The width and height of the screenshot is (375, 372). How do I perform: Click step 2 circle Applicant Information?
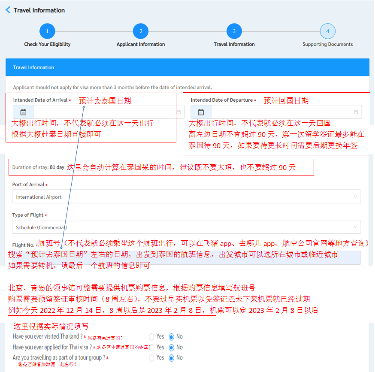click(140, 31)
